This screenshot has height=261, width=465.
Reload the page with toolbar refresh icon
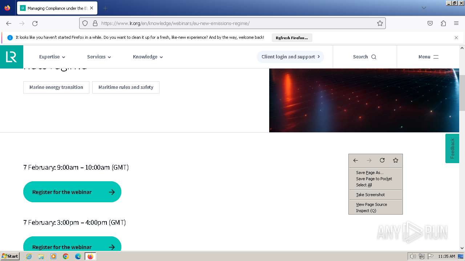35,23
